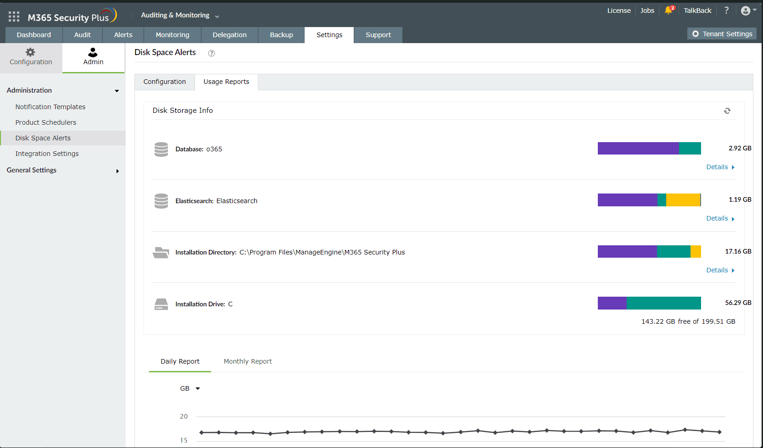Click the yellow segment of Elasticsearch usage bar
The height and width of the screenshot is (448, 763).
(683, 200)
